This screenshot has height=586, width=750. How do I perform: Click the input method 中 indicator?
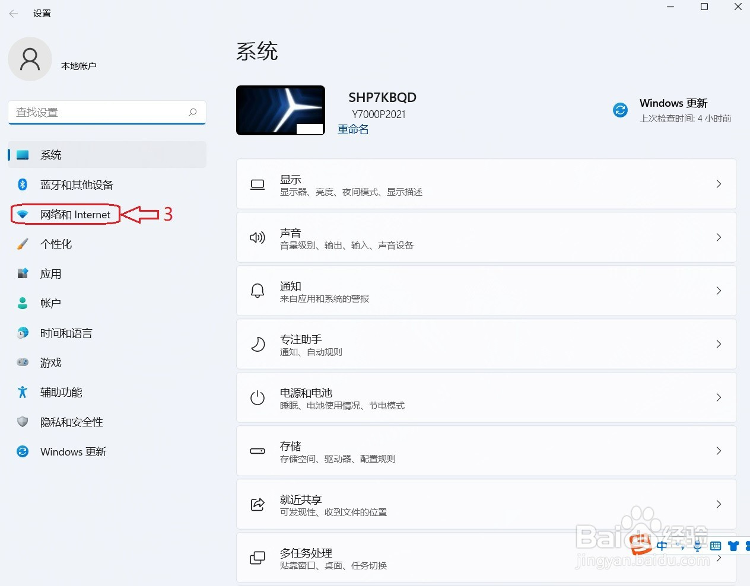[x=662, y=546]
